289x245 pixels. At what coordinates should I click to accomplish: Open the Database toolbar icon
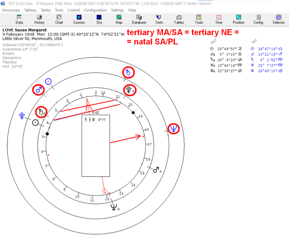coord(139,19)
